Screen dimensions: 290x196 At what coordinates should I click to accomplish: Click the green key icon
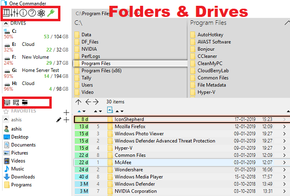[x=51, y=13]
